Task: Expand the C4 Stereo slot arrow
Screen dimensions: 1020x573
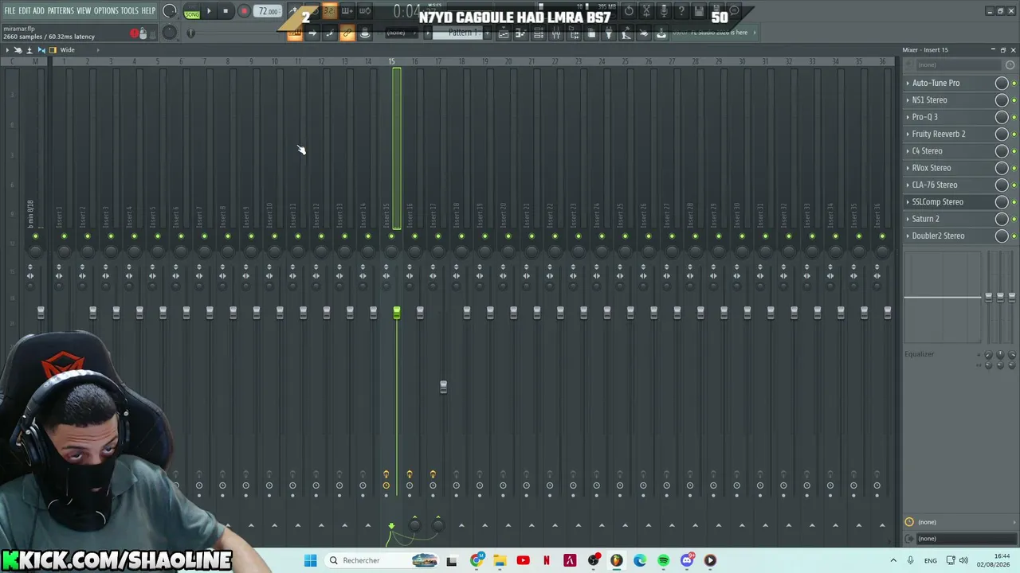Action: click(908, 151)
